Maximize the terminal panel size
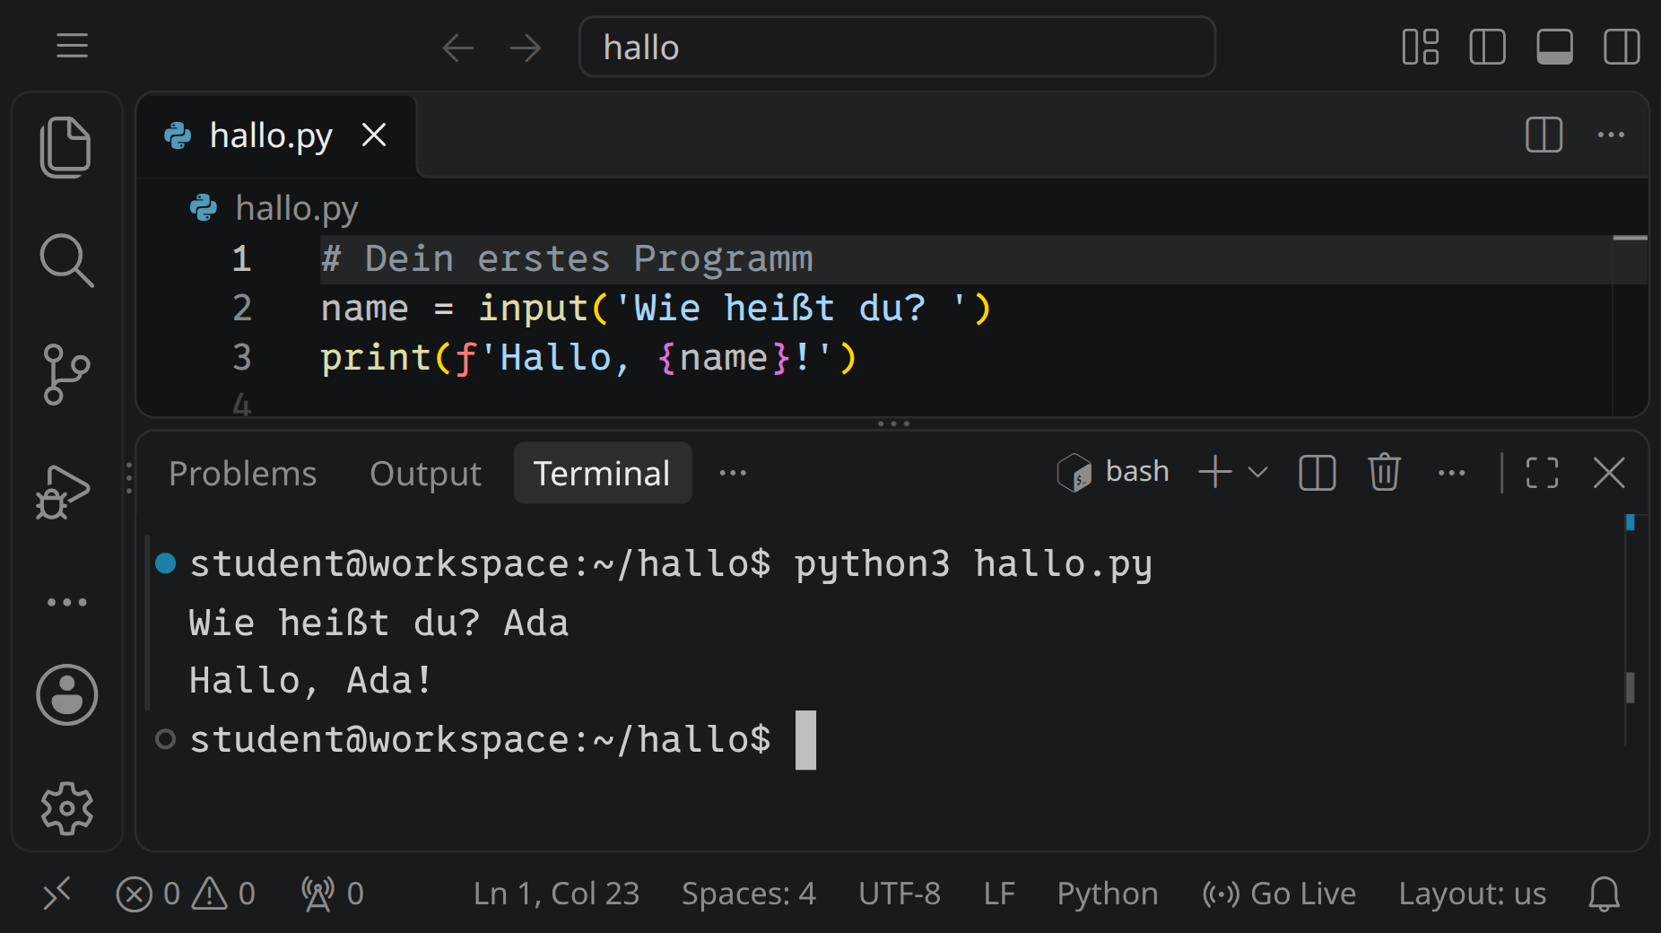 point(1543,473)
